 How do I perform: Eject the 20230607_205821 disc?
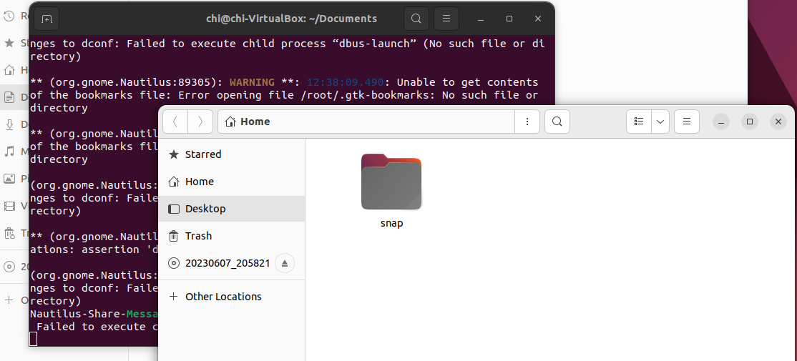tap(285, 263)
